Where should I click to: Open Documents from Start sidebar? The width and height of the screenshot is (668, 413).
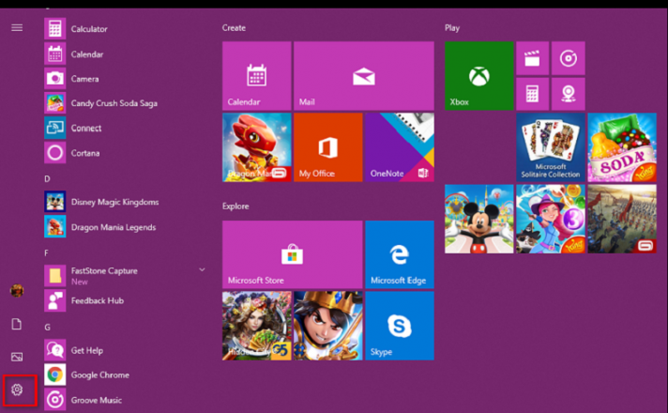pyautogui.click(x=17, y=325)
